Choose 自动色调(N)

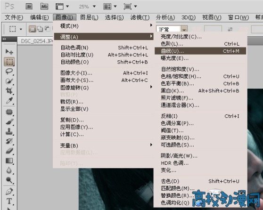(x=103, y=48)
